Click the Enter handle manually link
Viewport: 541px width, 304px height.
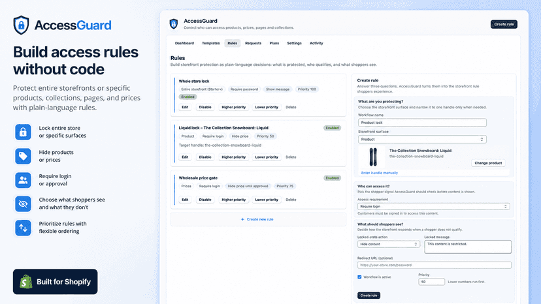pyautogui.click(x=379, y=173)
